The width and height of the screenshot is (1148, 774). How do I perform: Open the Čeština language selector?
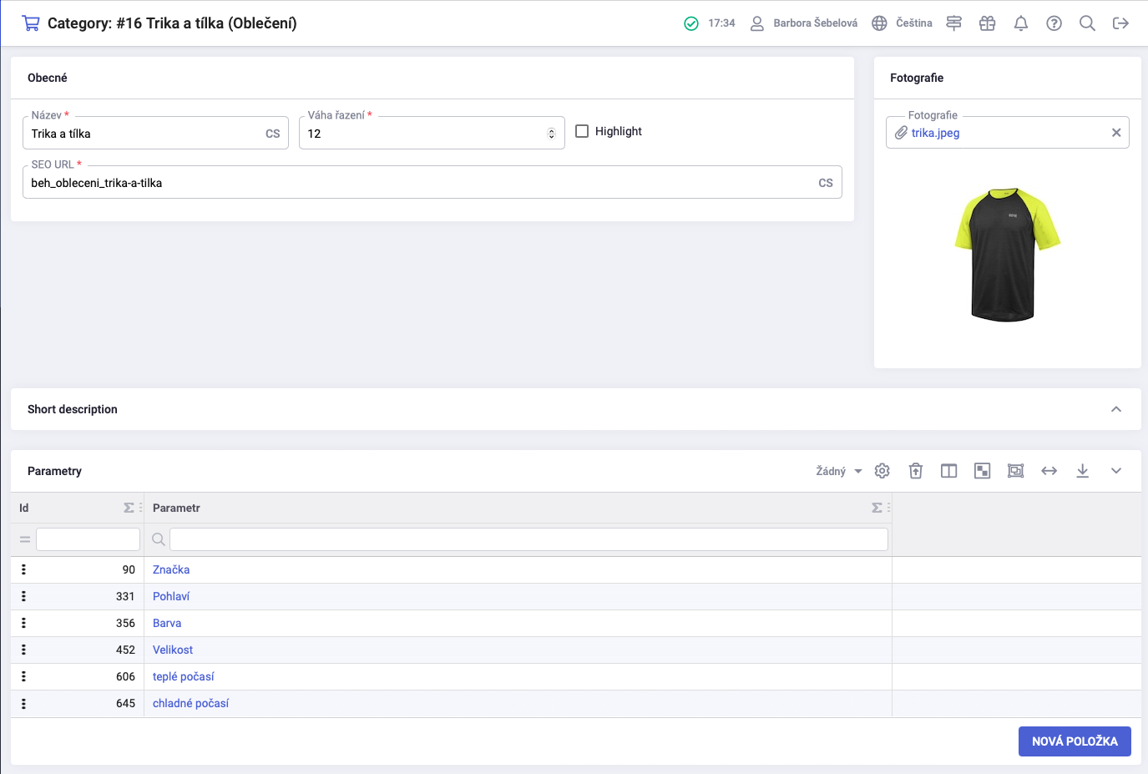[x=902, y=23]
